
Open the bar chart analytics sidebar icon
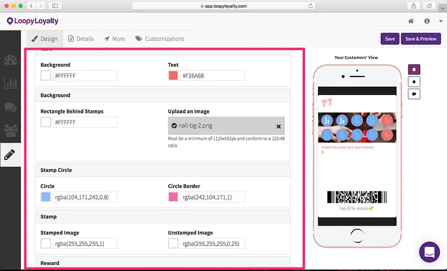[x=11, y=83]
